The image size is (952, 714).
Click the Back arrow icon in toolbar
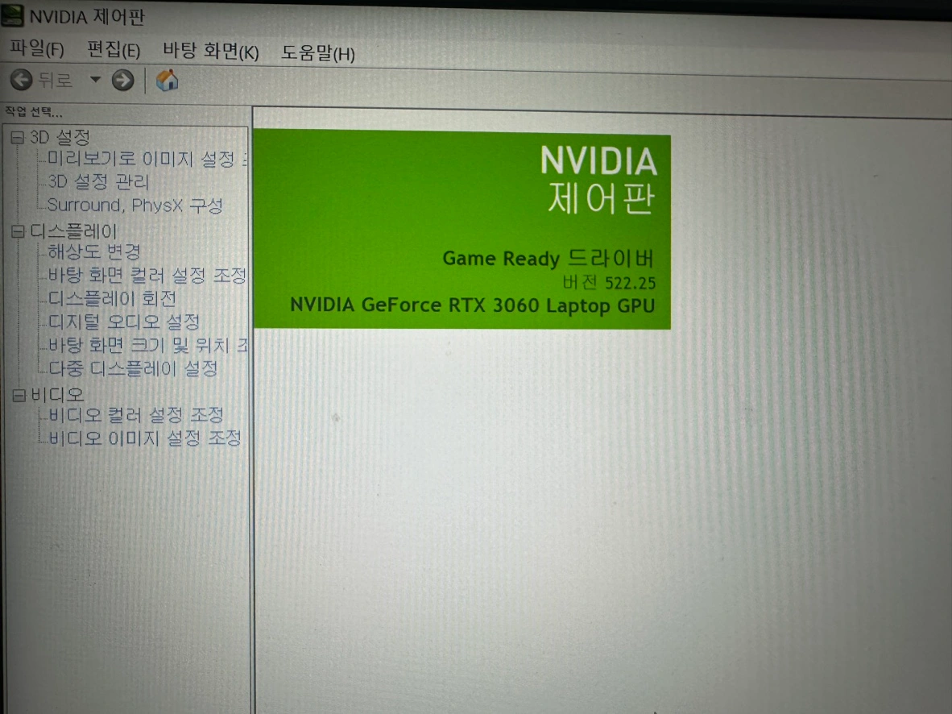point(21,80)
